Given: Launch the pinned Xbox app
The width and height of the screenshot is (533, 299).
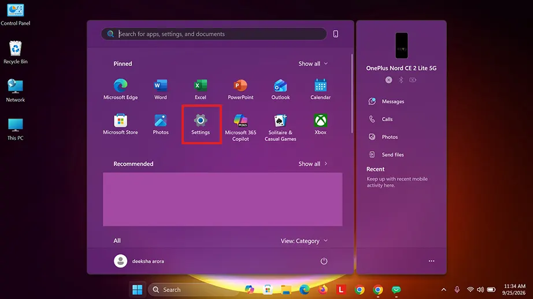Looking at the screenshot, I should pos(320,125).
